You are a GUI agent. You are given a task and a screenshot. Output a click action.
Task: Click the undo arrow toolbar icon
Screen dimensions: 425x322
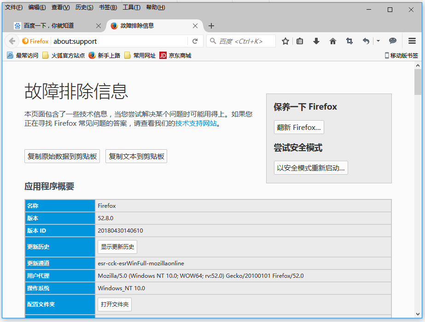tap(366, 41)
